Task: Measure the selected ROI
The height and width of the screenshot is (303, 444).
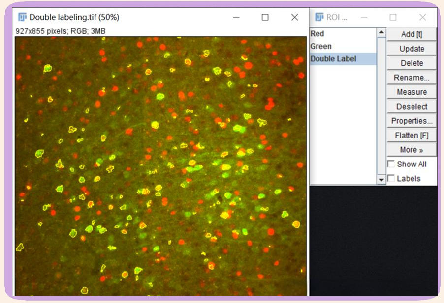Action: [x=411, y=92]
